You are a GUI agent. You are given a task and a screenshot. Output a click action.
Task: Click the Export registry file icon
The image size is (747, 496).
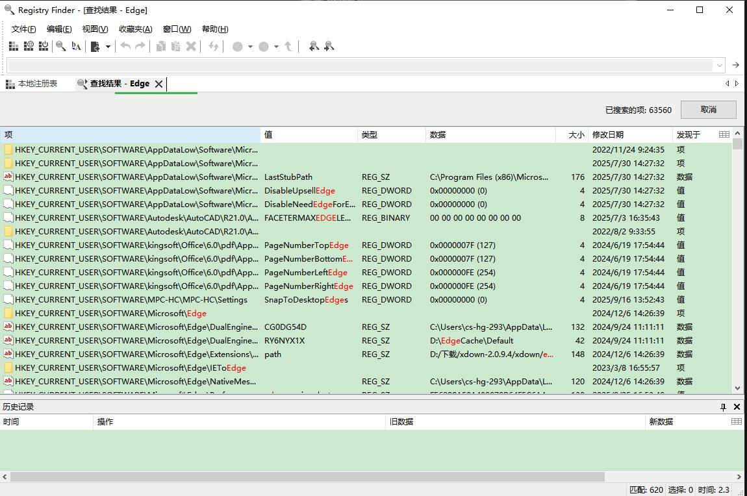94,46
